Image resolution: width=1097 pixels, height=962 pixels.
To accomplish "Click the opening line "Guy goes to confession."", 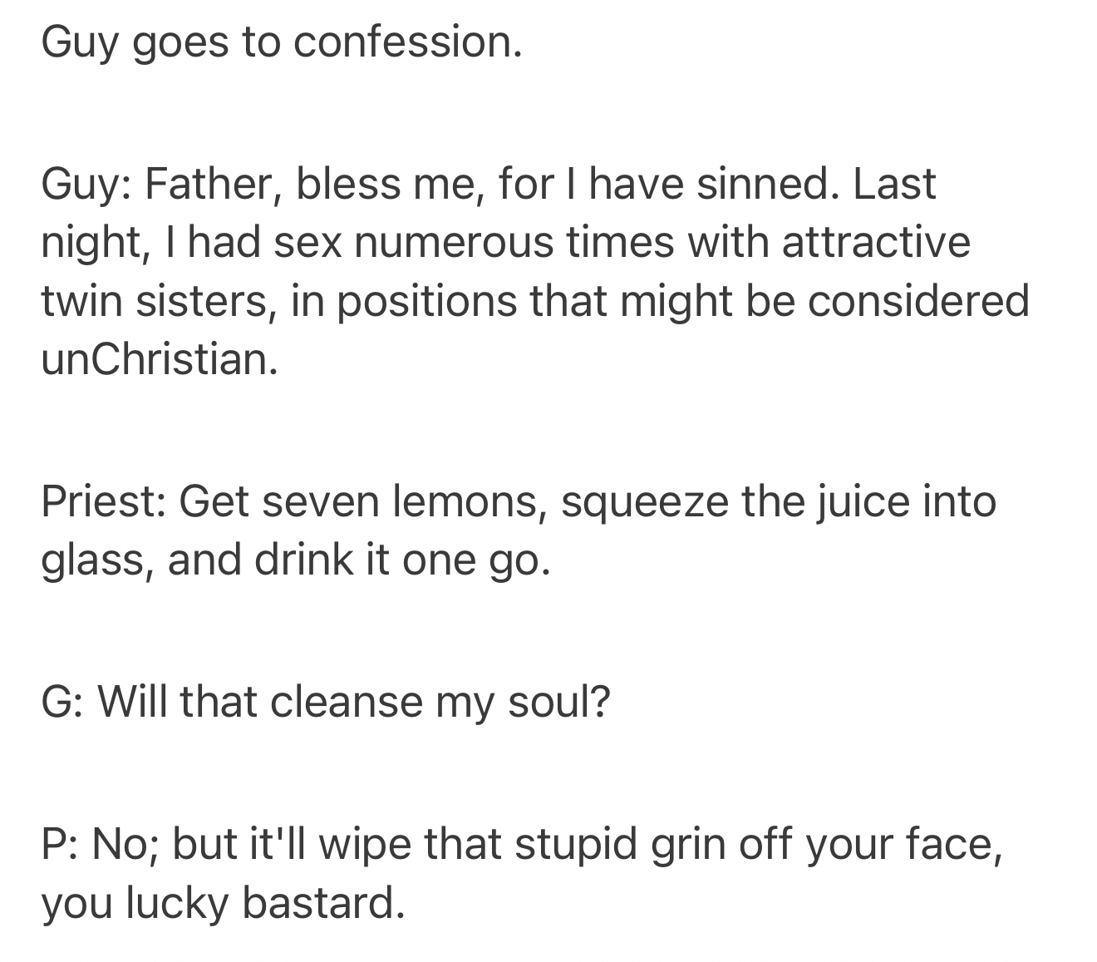I will [x=282, y=42].
